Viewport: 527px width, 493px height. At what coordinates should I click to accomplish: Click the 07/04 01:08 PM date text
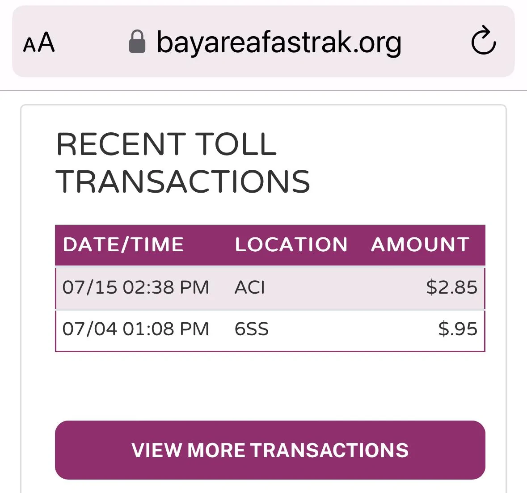click(x=136, y=329)
